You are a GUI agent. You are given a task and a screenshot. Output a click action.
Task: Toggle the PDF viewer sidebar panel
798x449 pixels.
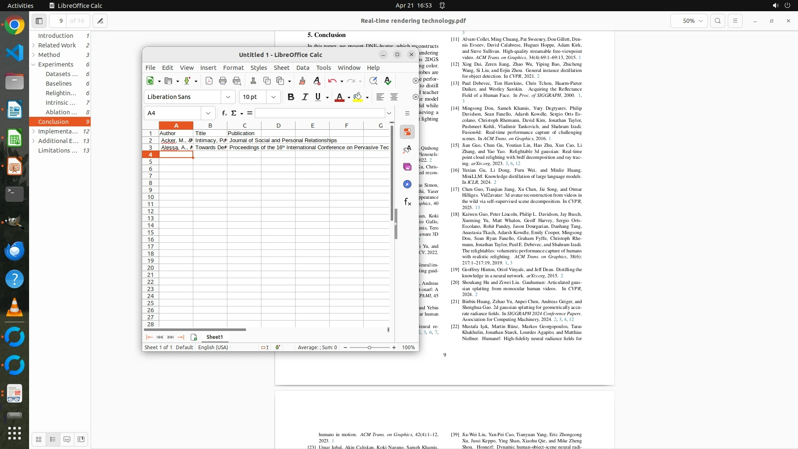click(x=39, y=21)
